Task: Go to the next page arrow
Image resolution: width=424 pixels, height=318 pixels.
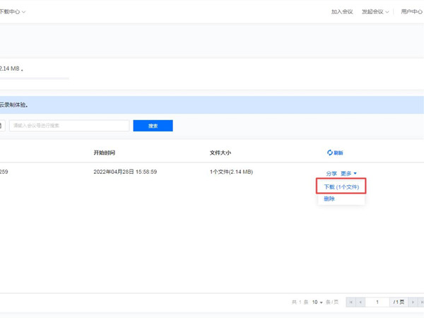Action: point(413,302)
